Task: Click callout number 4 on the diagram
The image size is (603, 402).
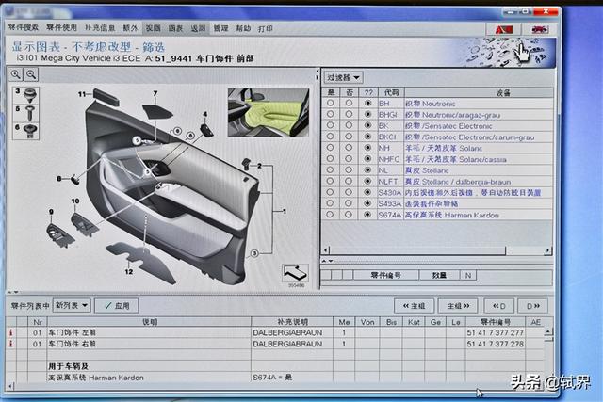Action: 205,114
